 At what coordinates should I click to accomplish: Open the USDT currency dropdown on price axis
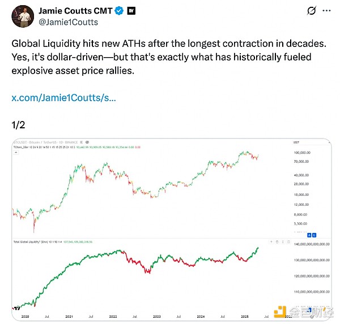pyautogui.click(x=296, y=142)
